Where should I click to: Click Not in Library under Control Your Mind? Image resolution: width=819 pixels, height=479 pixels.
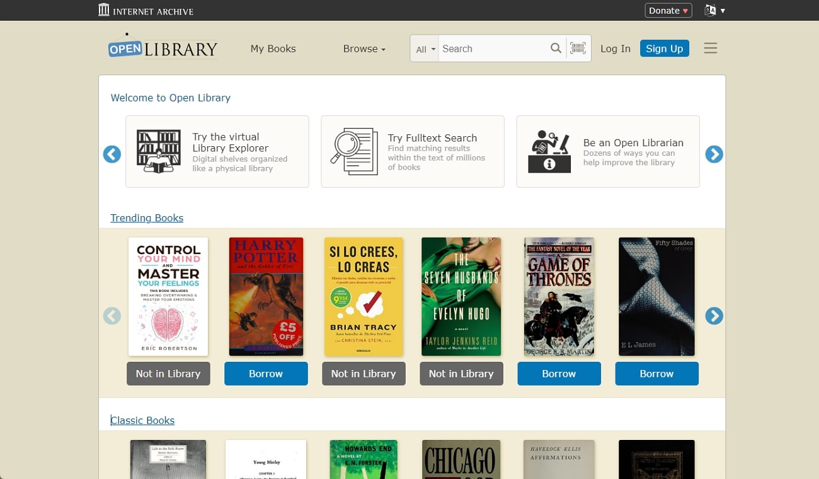tap(168, 374)
